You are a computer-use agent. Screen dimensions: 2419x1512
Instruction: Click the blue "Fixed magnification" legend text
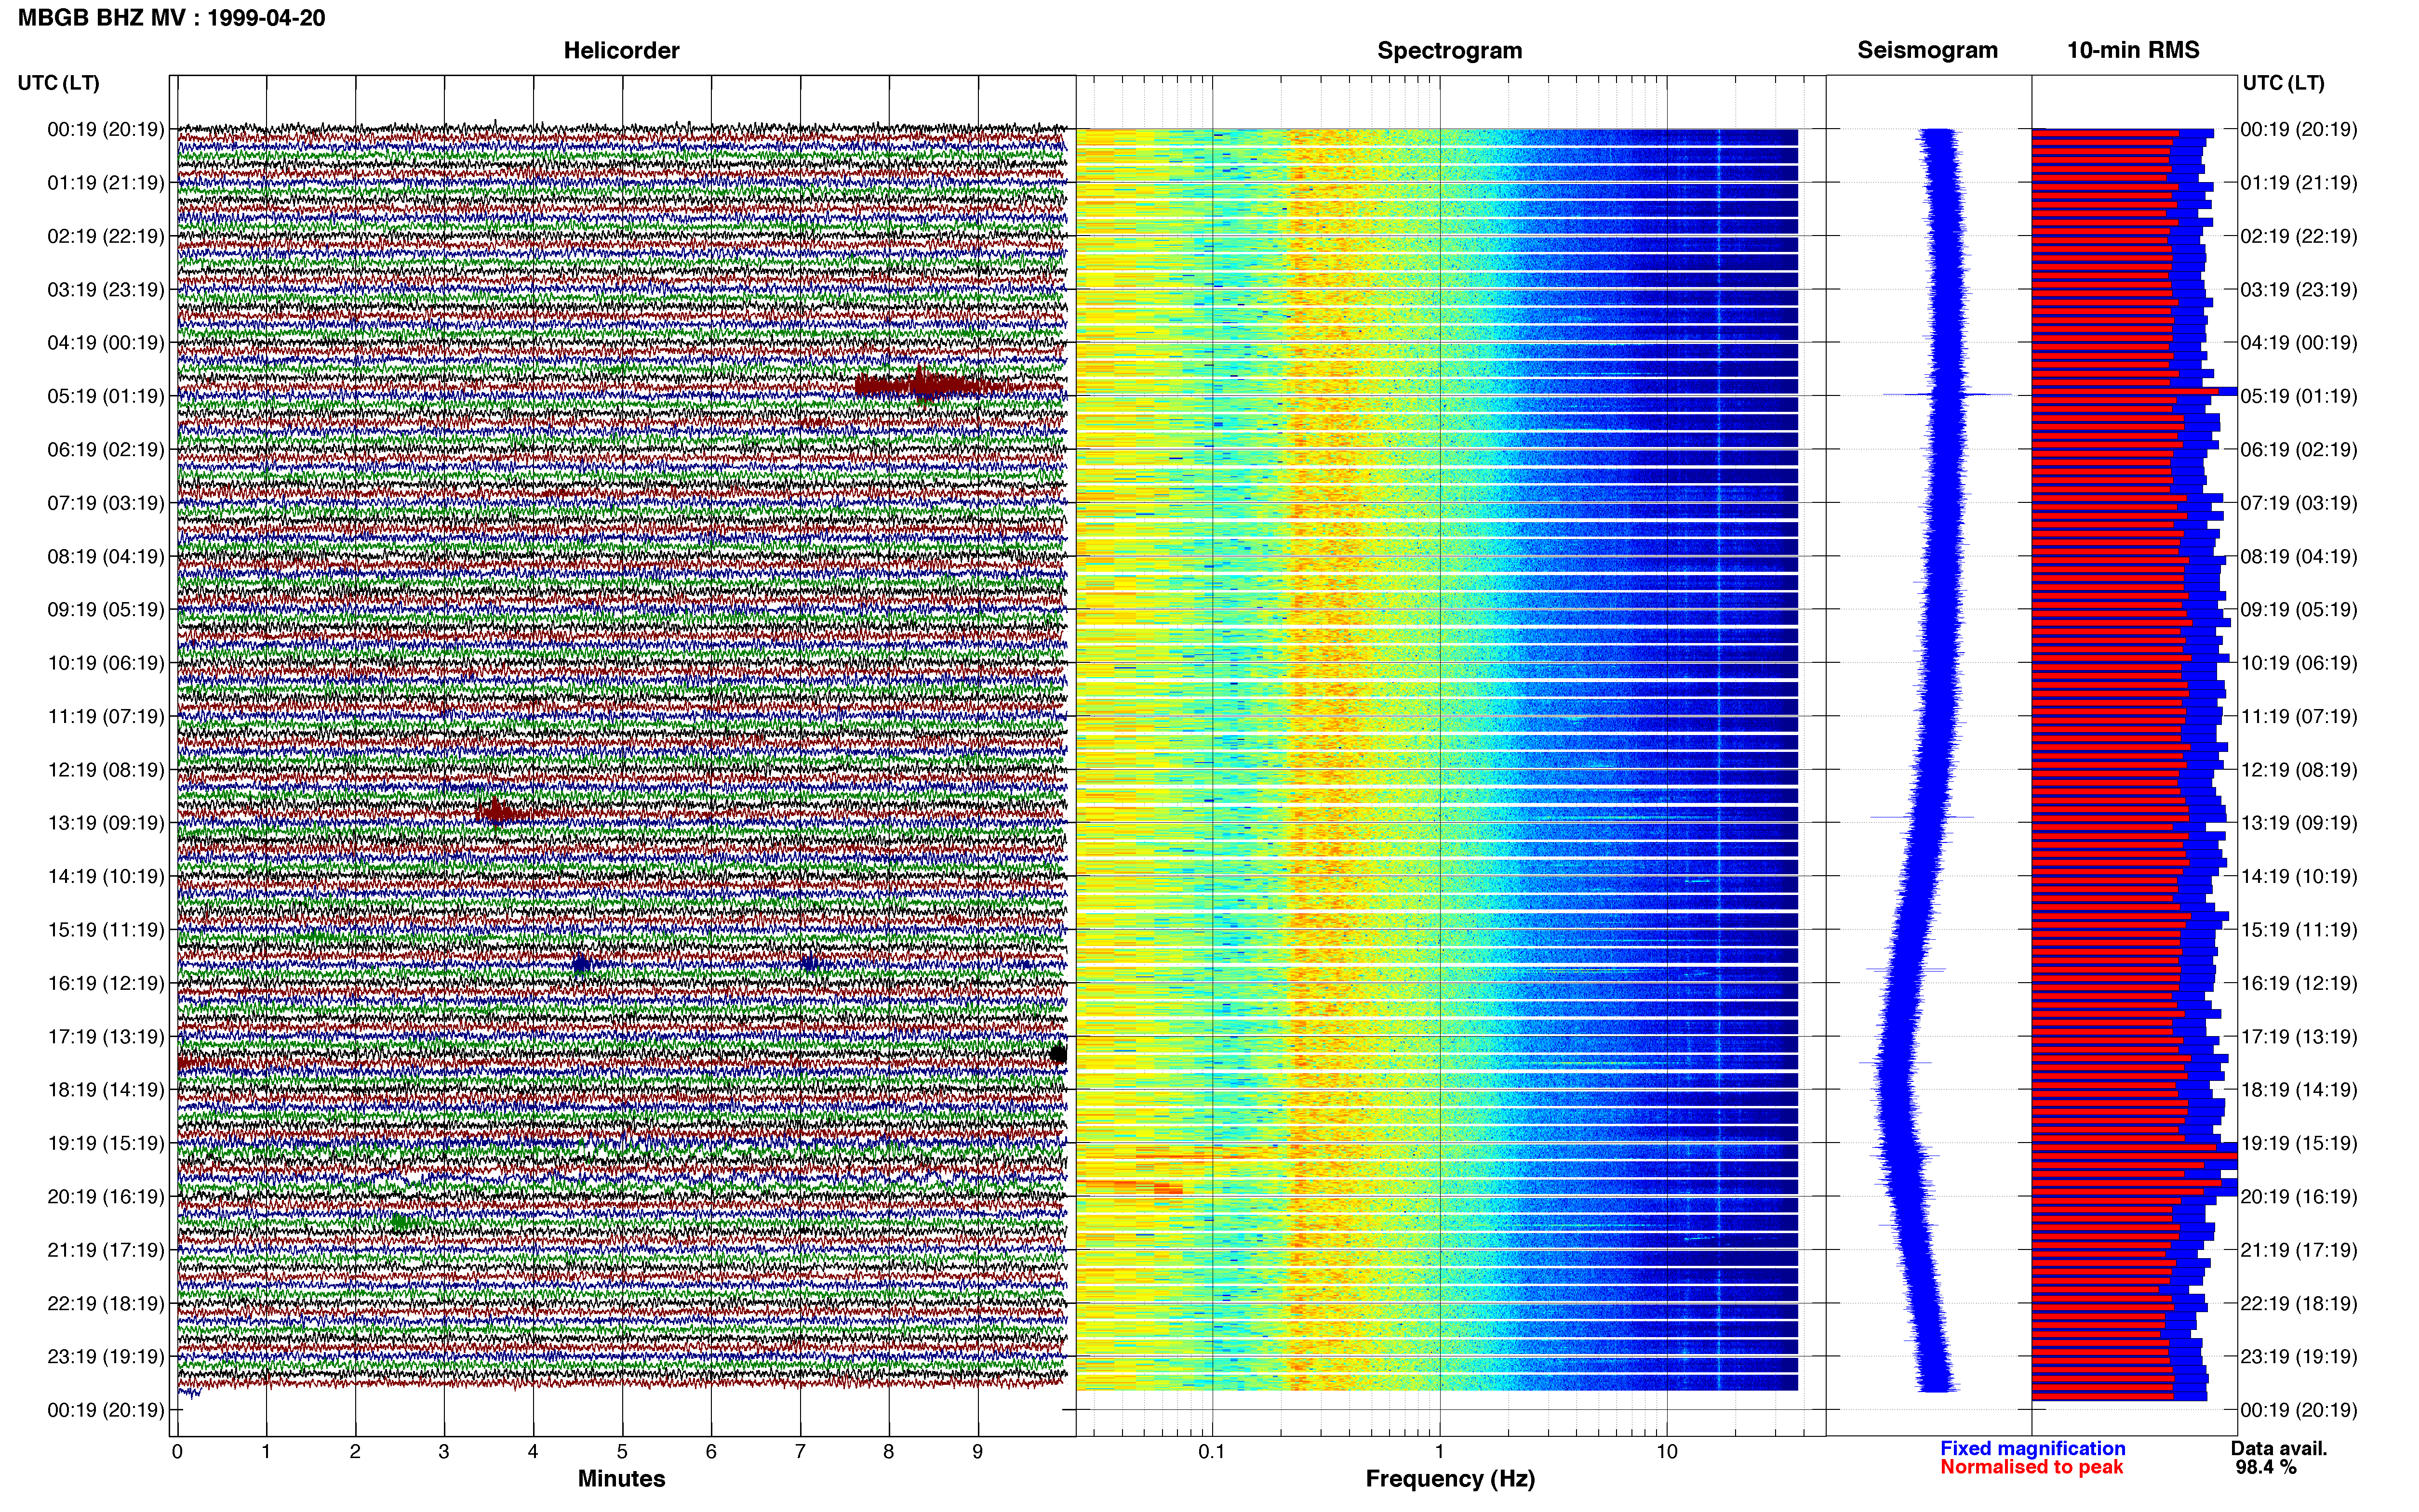coord(2032,1448)
